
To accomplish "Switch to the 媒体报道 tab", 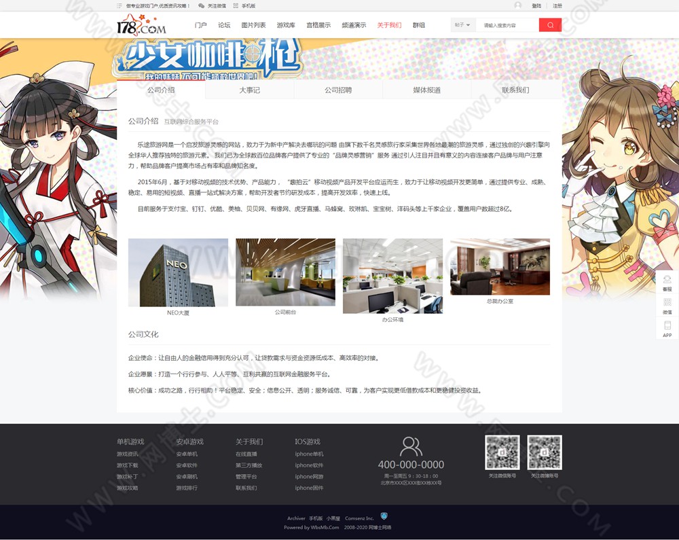I will point(427,90).
